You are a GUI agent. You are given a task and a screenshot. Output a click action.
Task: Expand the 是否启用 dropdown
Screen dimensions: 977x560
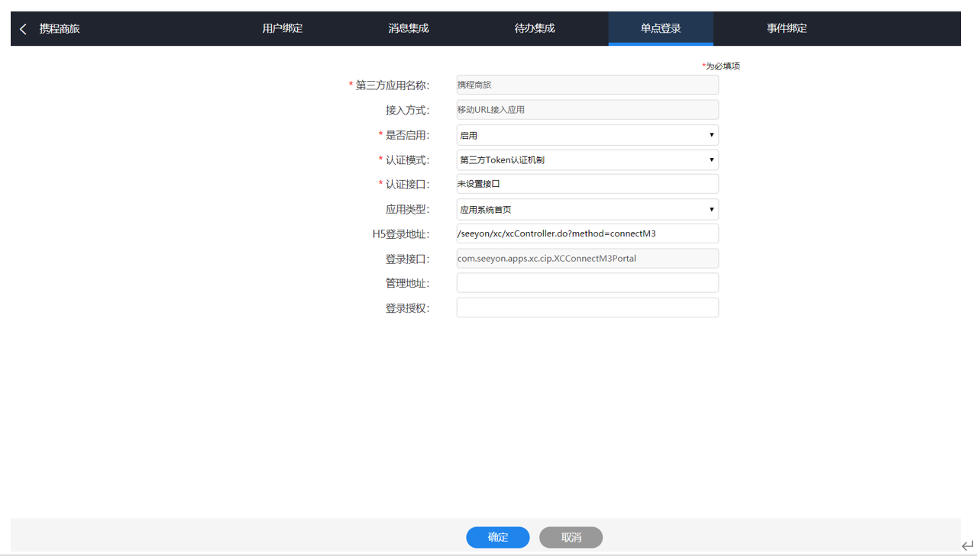587,135
